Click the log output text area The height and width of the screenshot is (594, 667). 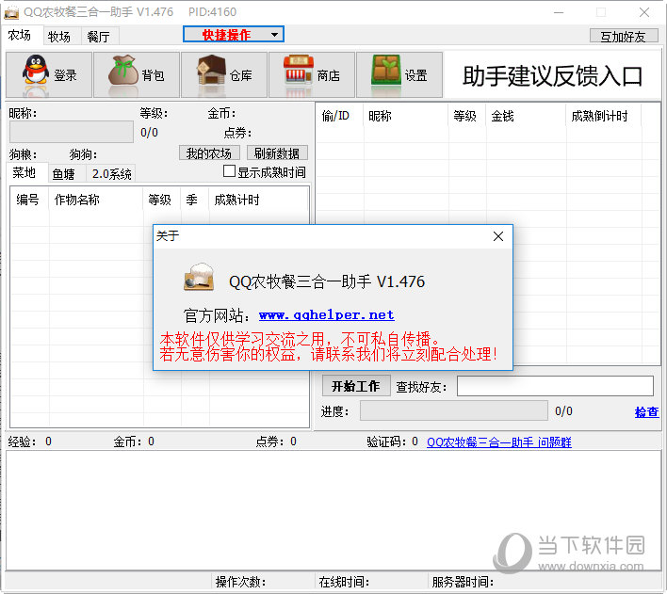tap(333, 510)
